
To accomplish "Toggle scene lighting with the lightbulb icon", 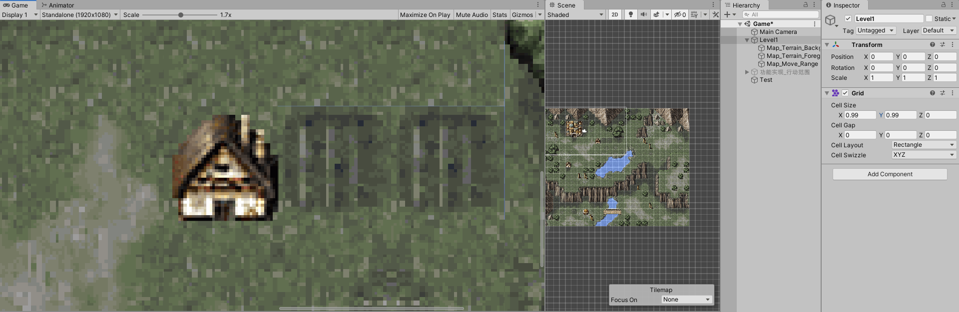I will tap(631, 14).
